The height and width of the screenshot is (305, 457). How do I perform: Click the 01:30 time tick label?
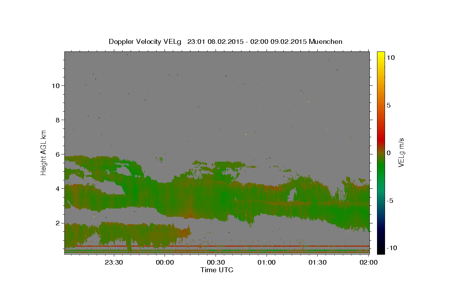click(x=317, y=262)
